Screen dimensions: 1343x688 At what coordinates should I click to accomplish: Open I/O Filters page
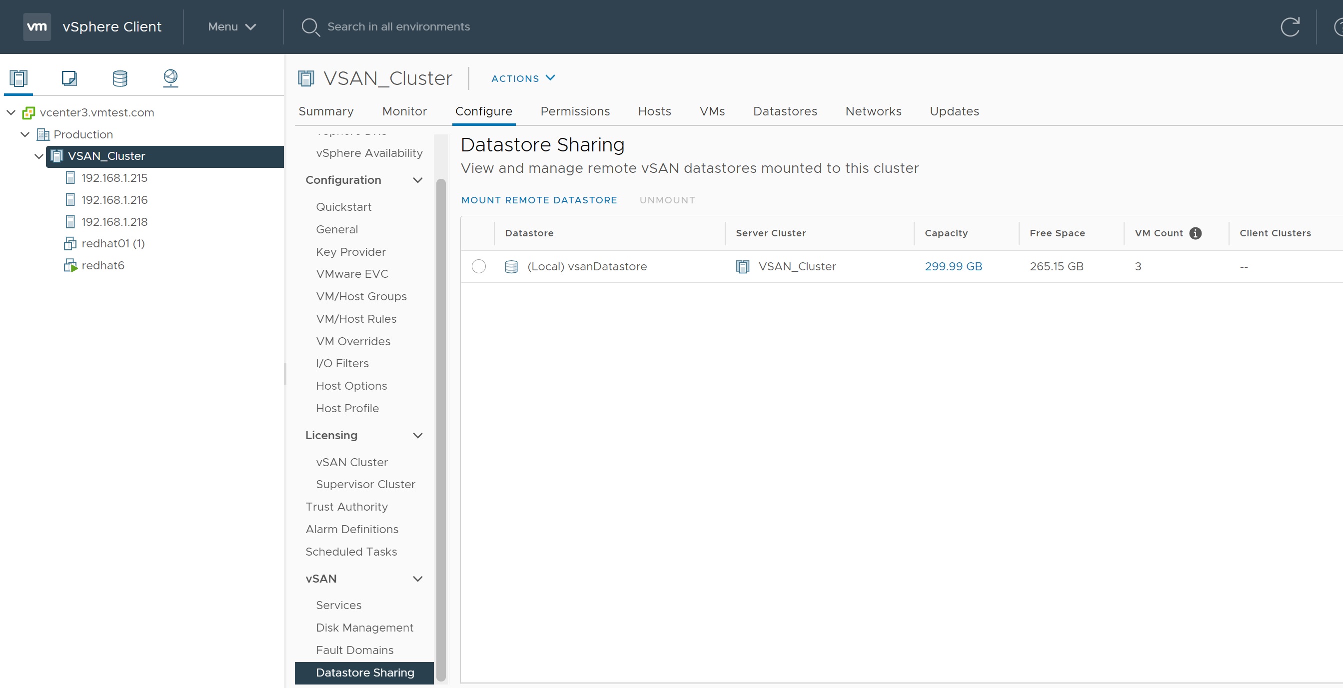click(342, 363)
